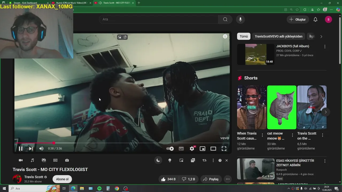
Task: Select the Tümü filter chip
Action: pyautogui.click(x=244, y=37)
